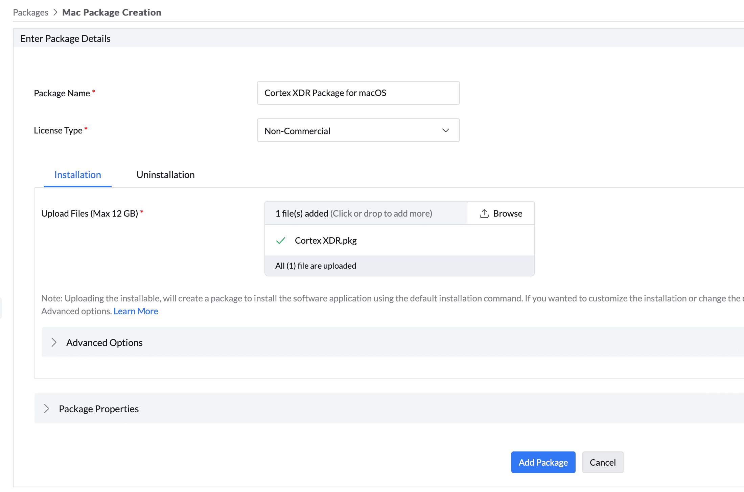The width and height of the screenshot is (744, 492).
Task: Click the License Type label
Action: [58, 130]
